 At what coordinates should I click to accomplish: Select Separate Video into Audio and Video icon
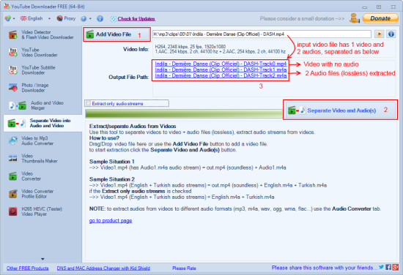coord(17,123)
